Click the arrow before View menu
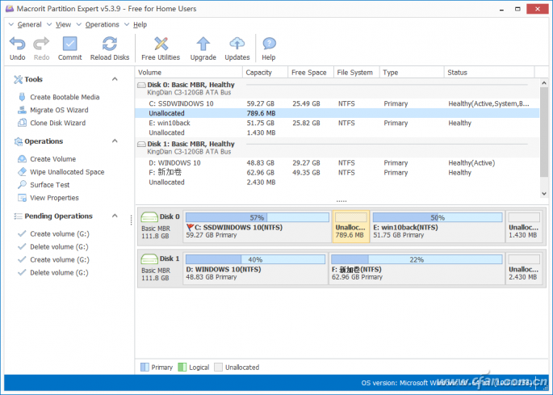 (49, 24)
